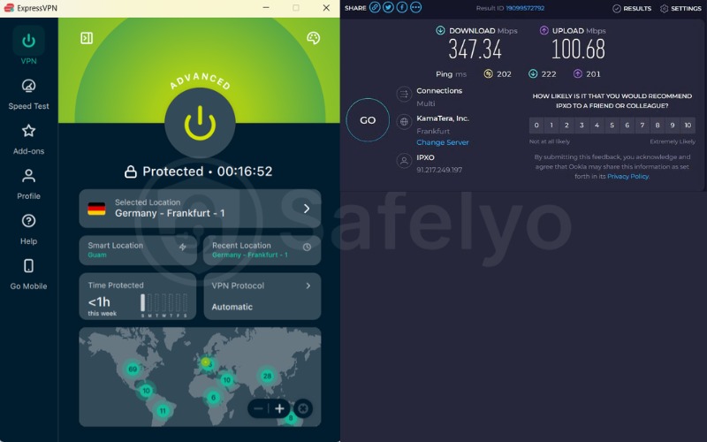
Task: Rate recommendation score 8
Action: point(658,126)
